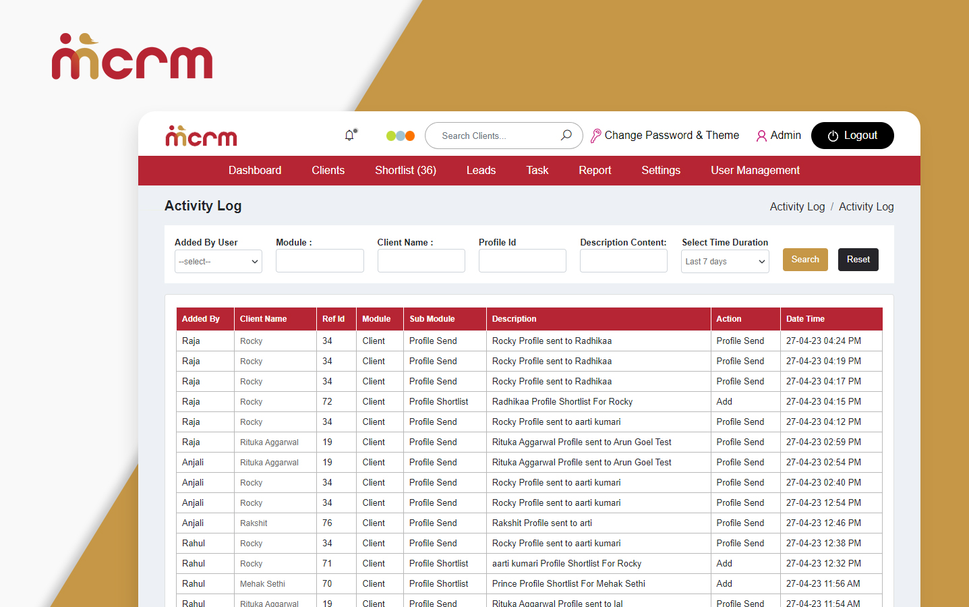Click Rituka Aggarwal in 02:59 PM row
This screenshot has height=607, width=969.
click(x=269, y=442)
